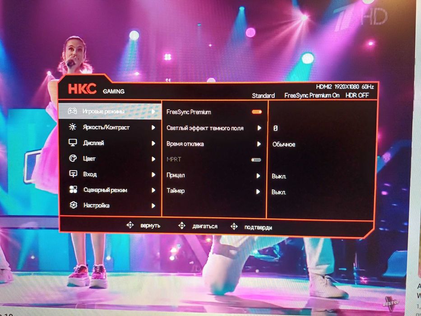
Task: Select the Таймер option
Action: pos(176,191)
